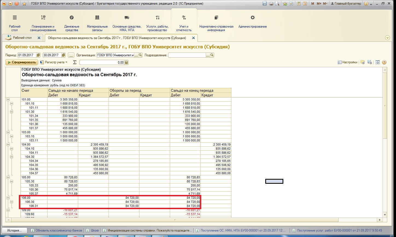Open the Calculator icon in title bar
Viewport: 396px width, 237px height.
(x=299, y=4)
